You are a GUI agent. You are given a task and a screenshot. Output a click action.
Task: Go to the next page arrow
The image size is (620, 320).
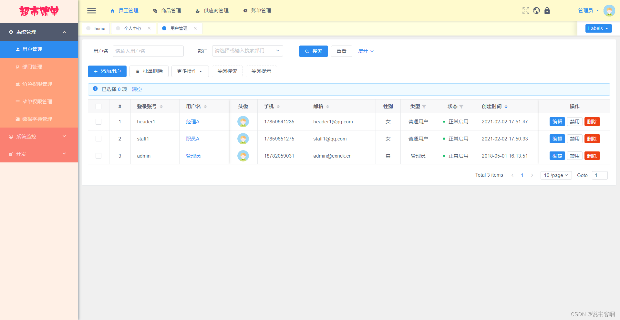pos(532,175)
